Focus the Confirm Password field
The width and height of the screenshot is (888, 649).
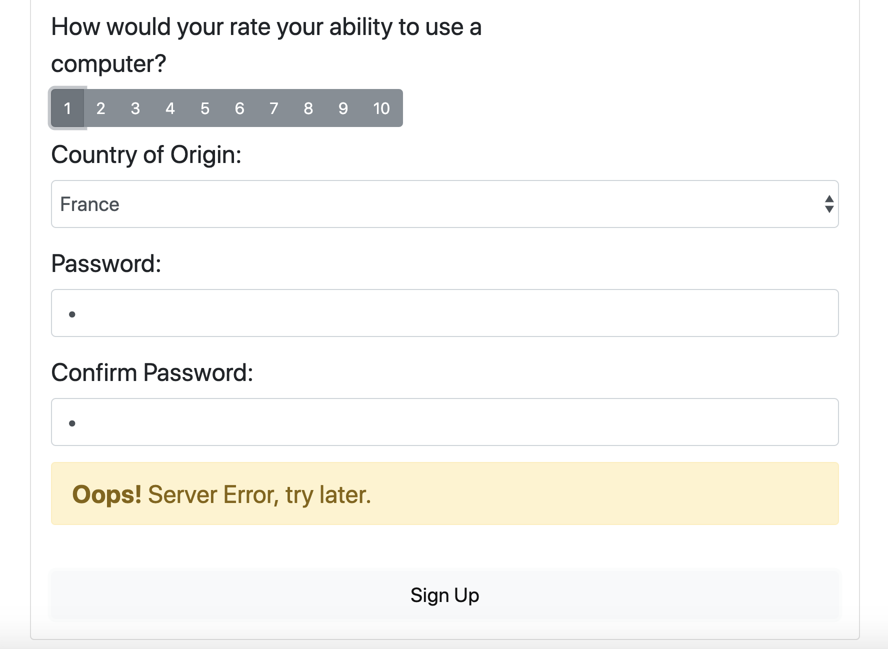click(444, 422)
